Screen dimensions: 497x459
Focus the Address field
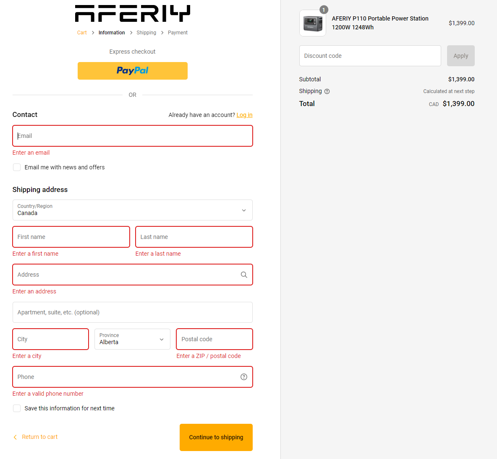133,275
